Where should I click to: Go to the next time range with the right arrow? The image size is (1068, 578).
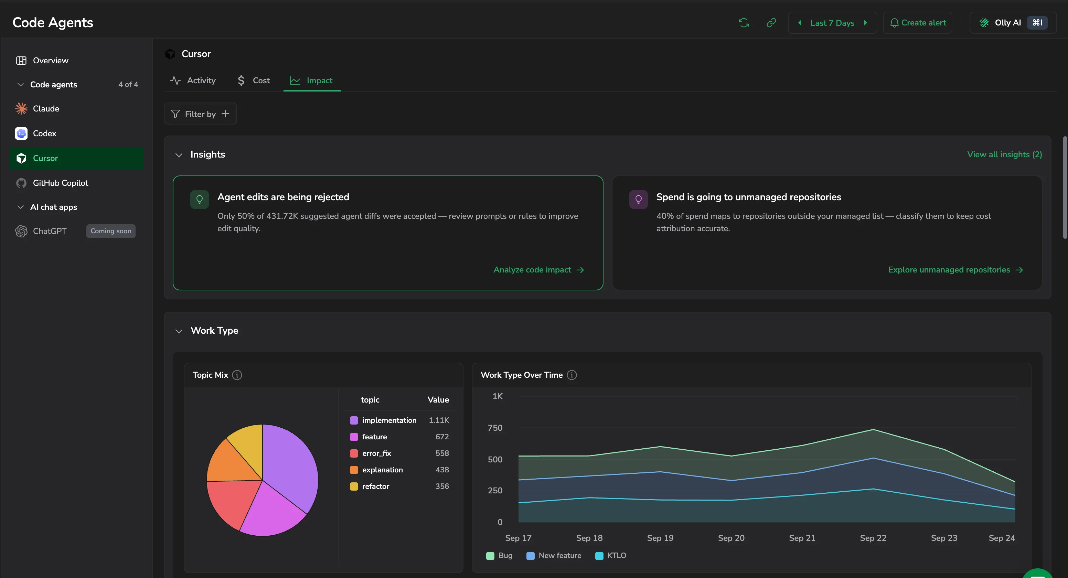click(x=866, y=23)
